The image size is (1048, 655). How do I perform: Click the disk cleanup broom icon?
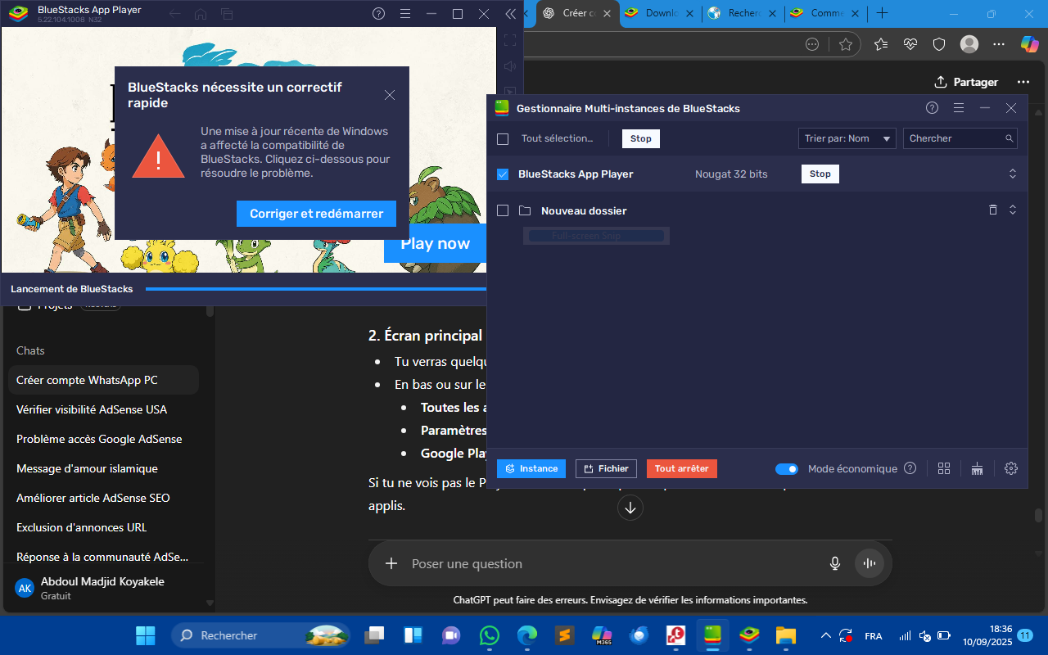point(977,468)
